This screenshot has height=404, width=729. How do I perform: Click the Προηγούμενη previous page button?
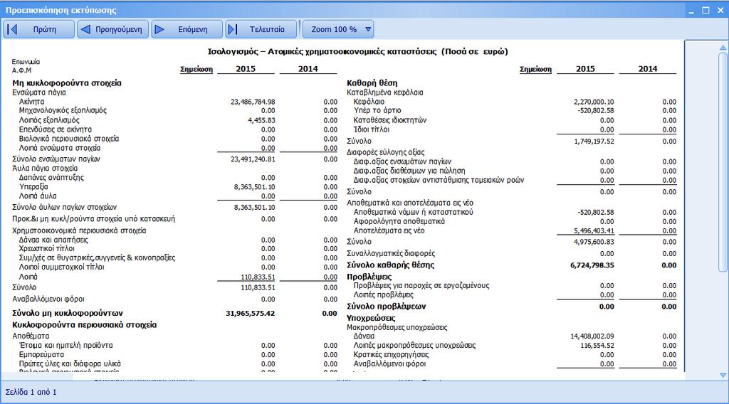pyautogui.click(x=112, y=29)
